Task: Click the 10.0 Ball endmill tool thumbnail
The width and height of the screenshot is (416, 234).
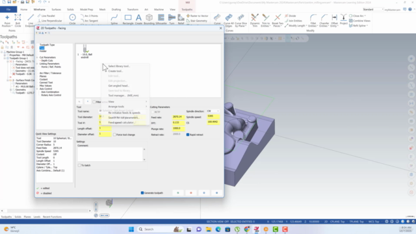Action: coord(85,52)
